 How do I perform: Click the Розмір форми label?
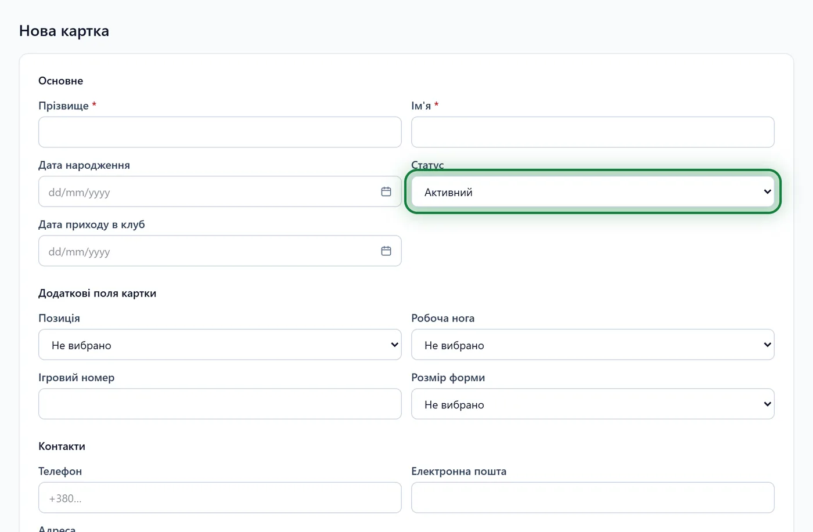[x=448, y=377]
